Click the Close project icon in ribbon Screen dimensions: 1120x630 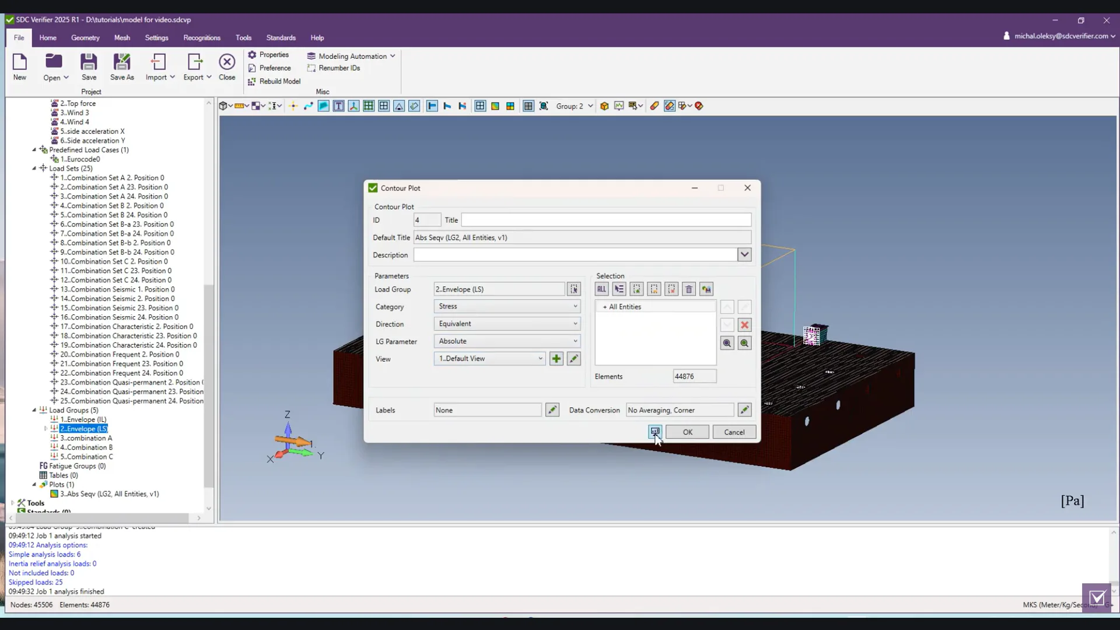click(227, 66)
